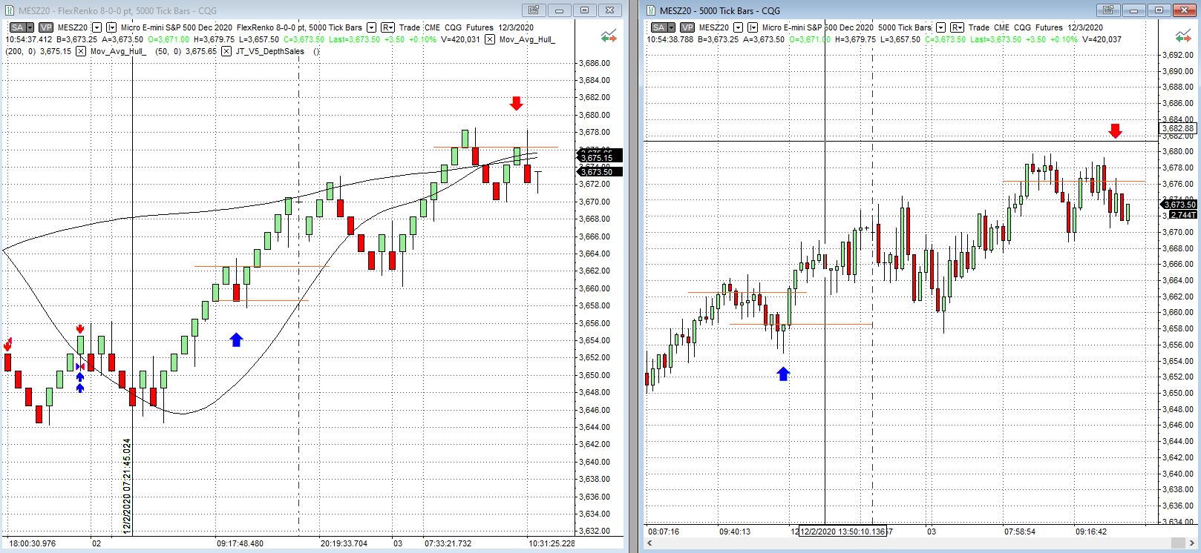
Task: Click the 18:00:30.976 time axis label
Action: point(32,543)
